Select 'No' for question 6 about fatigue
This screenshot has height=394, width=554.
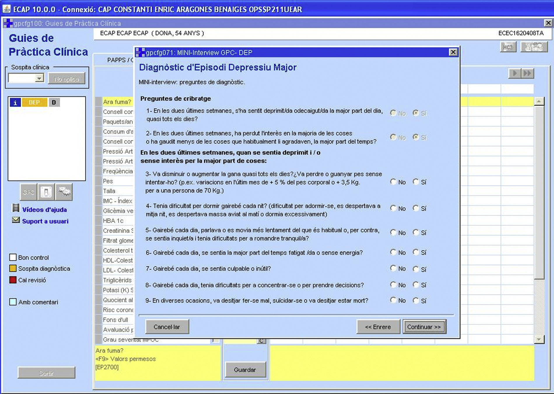[x=393, y=252]
